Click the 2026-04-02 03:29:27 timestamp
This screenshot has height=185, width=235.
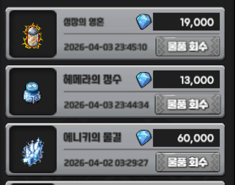click(x=106, y=163)
